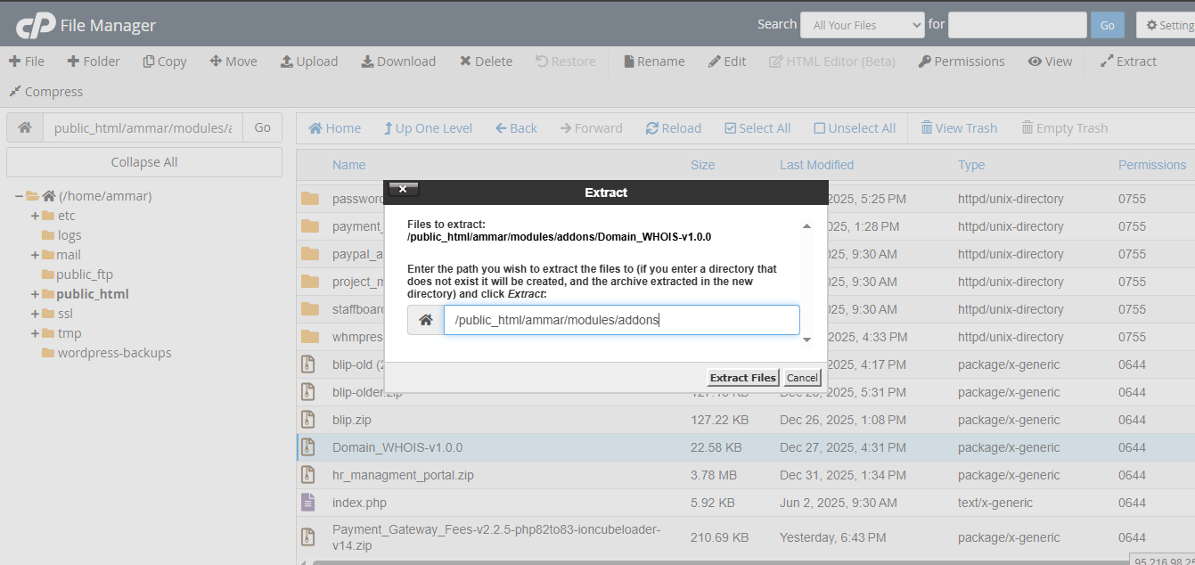Viewport: 1195px width, 565px height.
Task: Click the zip icon of hr_managment_portal.zip
Action: coord(308,475)
